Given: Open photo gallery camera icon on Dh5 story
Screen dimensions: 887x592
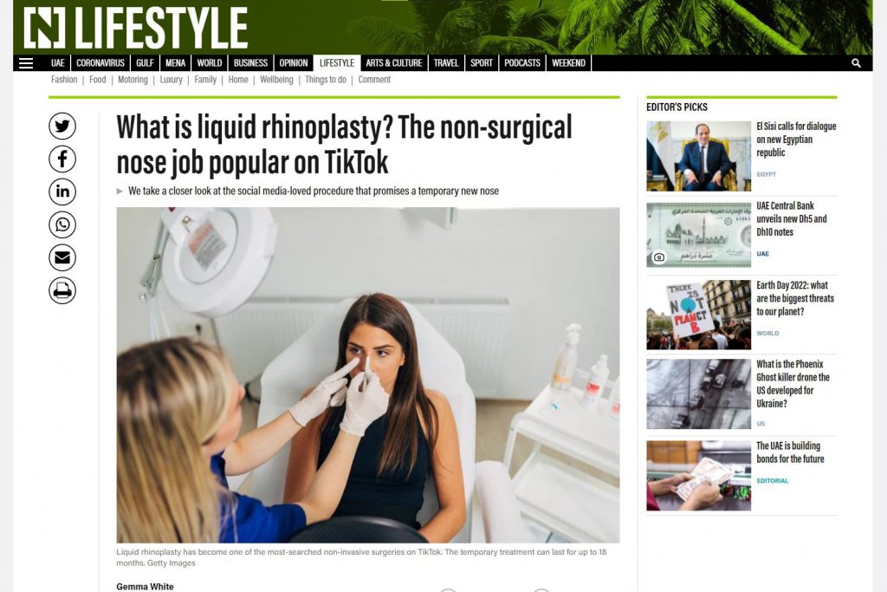Looking at the screenshot, I should pos(659,257).
